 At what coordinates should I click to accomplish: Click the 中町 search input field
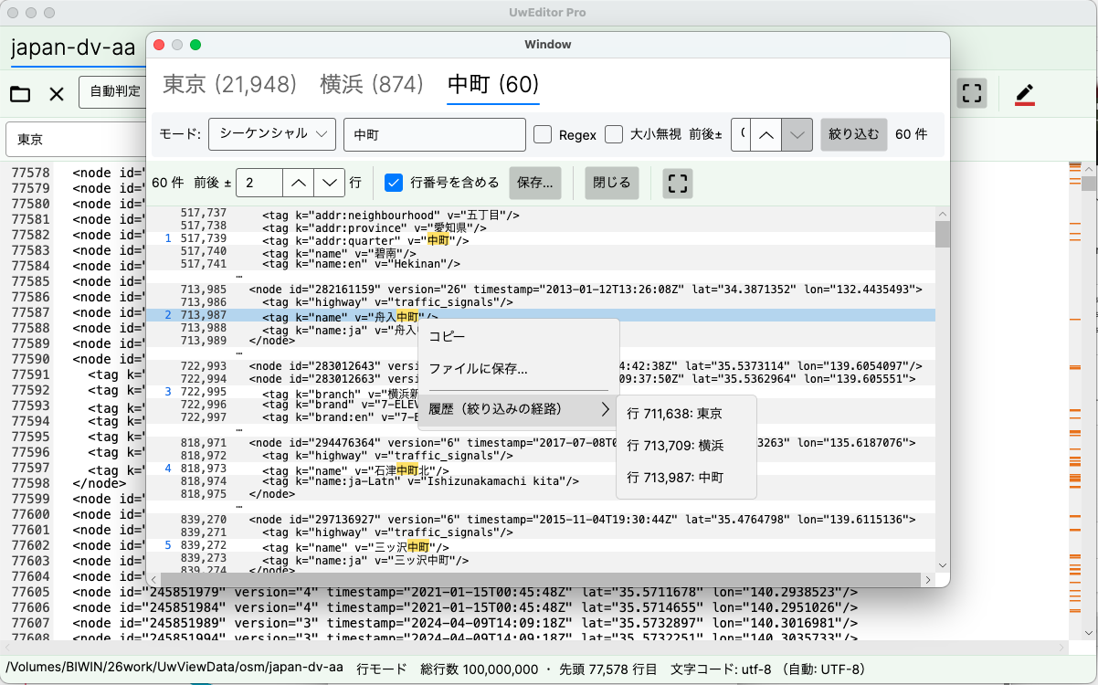(x=435, y=134)
